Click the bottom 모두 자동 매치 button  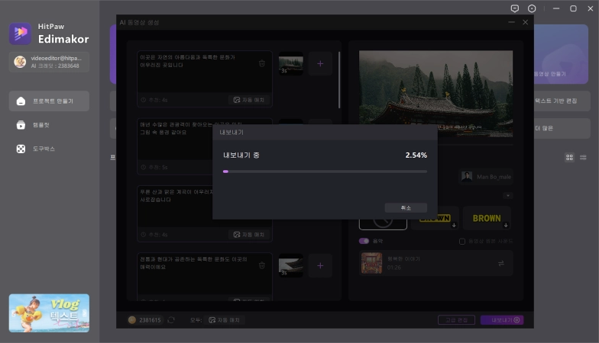(225, 320)
